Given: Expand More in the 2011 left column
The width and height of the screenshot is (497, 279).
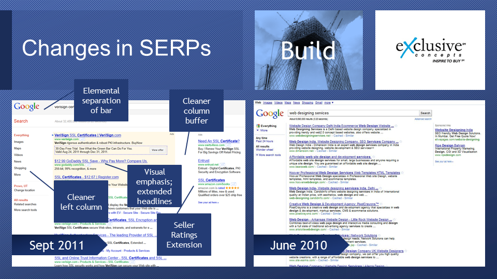Looking at the screenshot, I should pyautogui.click(x=17, y=175).
